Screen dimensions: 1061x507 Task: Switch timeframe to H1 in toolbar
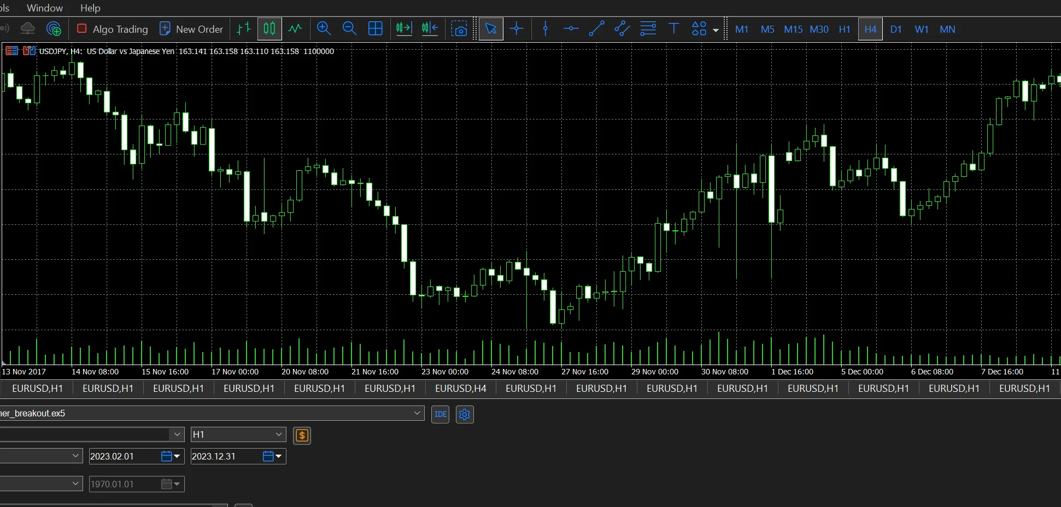[x=845, y=29]
